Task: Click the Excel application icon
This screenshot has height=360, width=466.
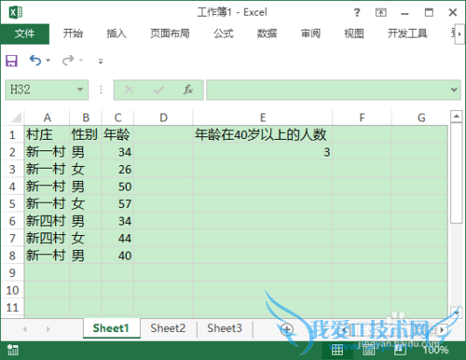Action: click(x=16, y=12)
